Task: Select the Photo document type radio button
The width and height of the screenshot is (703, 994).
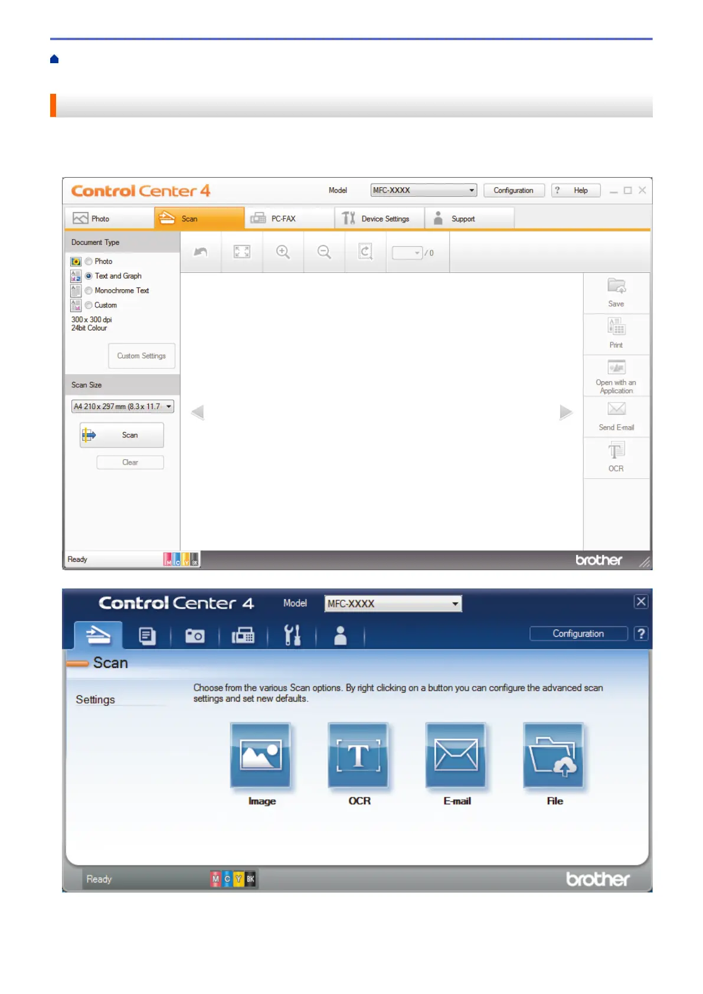Action: click(89, 261)
